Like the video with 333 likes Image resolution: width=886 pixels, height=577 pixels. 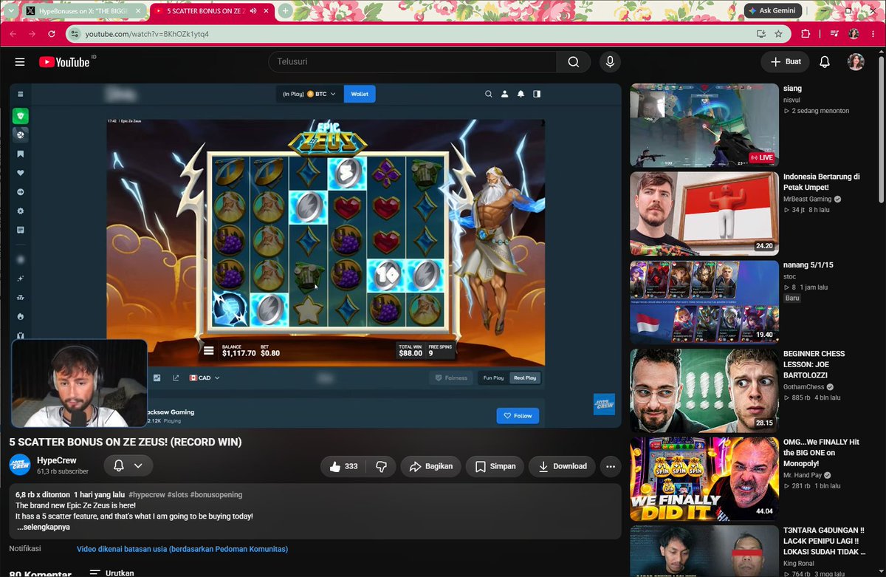click(343, 466)
